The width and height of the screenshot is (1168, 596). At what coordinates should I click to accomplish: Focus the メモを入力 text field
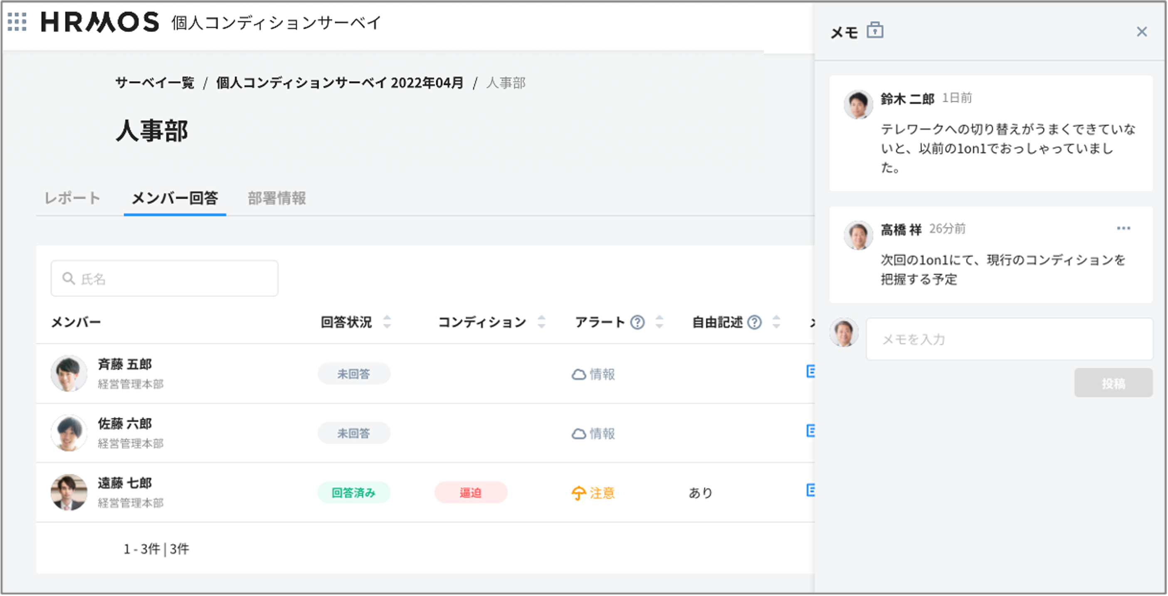point(1009,339)
